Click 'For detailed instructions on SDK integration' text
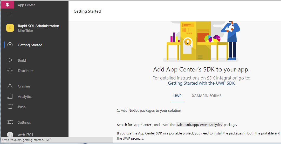 (x=201, y=78)
